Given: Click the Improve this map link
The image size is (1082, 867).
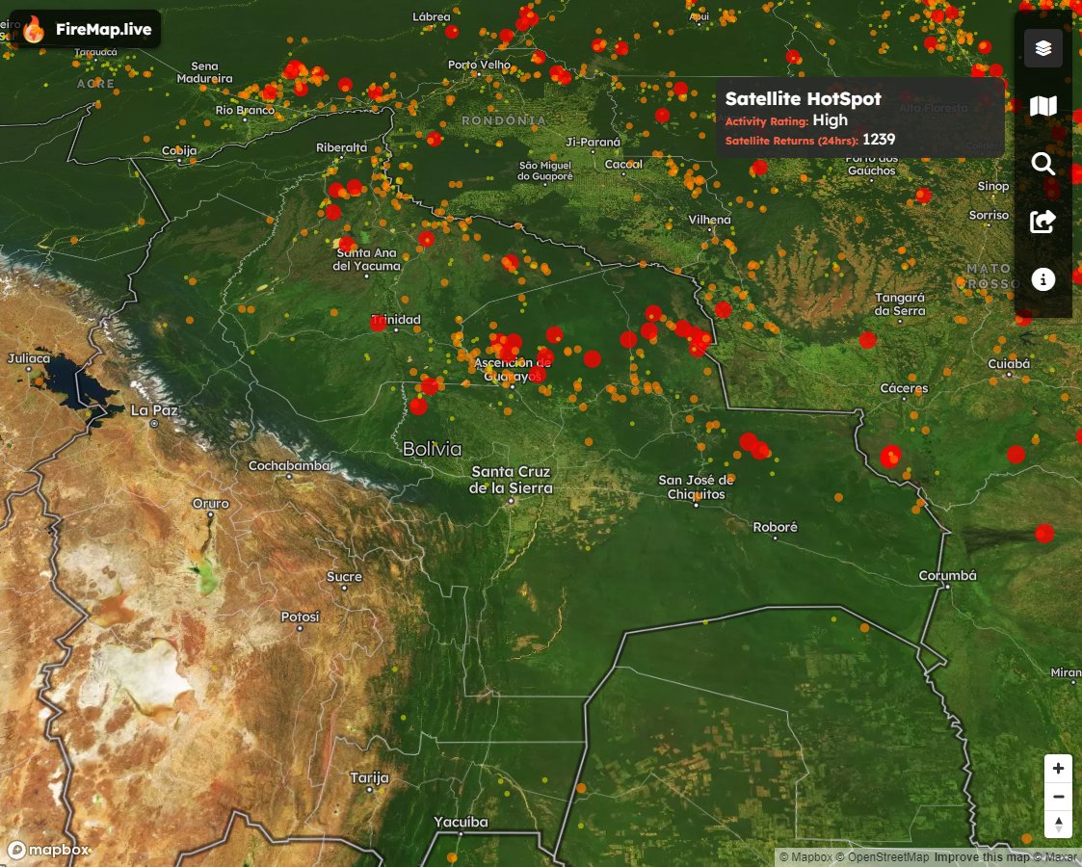Looking at the screenshot, I should (x=982, y=856).
